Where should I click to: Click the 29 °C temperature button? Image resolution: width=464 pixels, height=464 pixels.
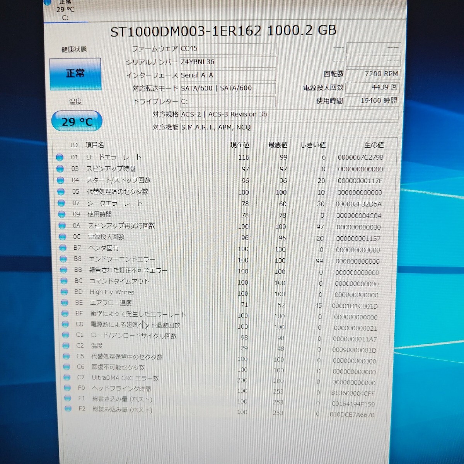point(77,122)
